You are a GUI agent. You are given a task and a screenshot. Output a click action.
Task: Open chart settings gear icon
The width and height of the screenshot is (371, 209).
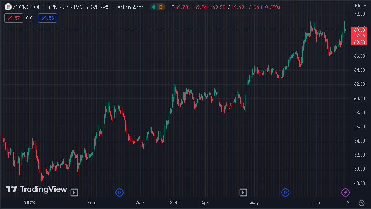pyautogui.click(x=362, y=203)
